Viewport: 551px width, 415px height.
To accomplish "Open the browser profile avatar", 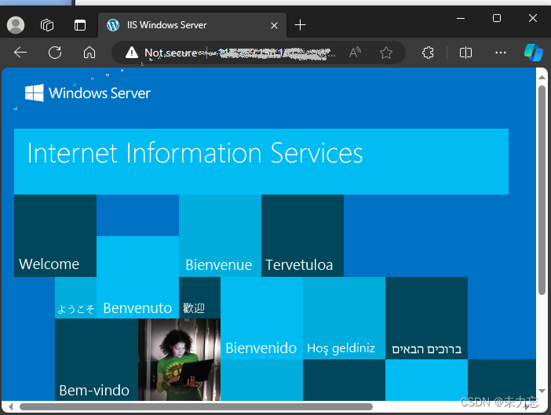I will [x=16, y=25].
